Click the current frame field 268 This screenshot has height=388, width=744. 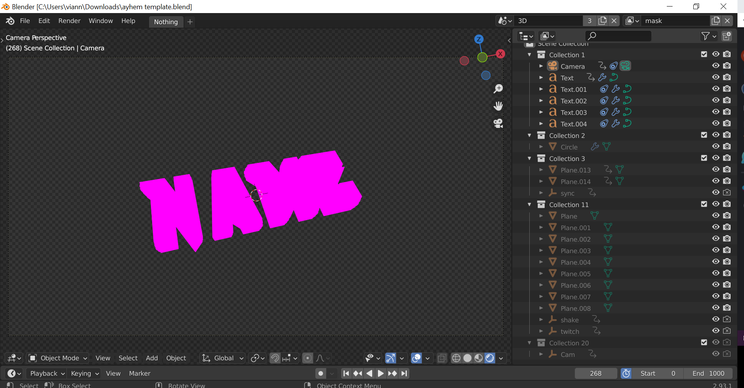(x=596, y=373)
